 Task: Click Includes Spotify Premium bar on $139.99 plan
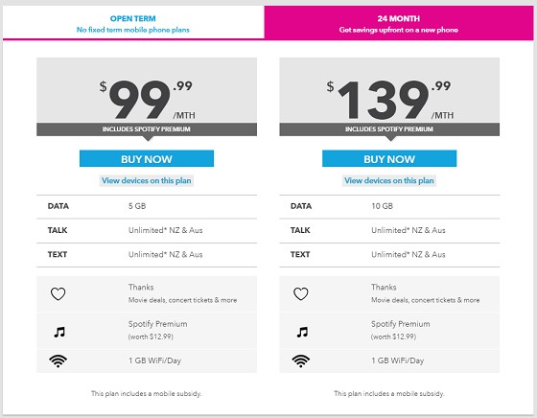389,129
